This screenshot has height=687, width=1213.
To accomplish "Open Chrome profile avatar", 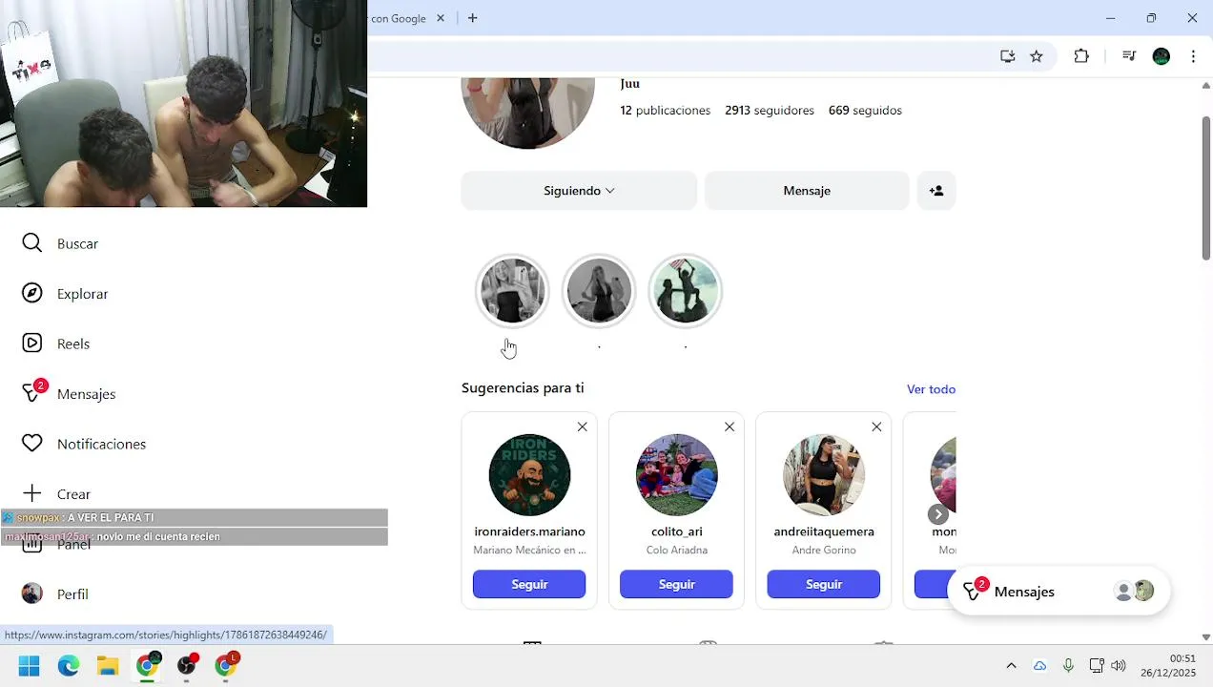I will pos(1162,56).
